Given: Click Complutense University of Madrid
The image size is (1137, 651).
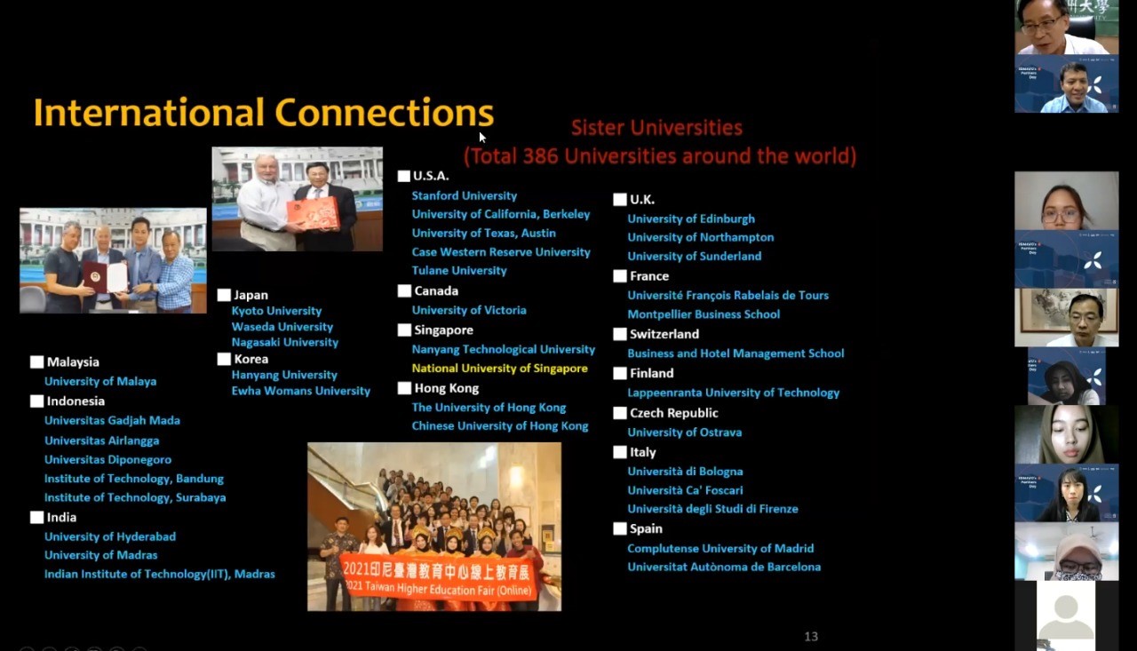Looking at the screenshot, I should [720, 549].
